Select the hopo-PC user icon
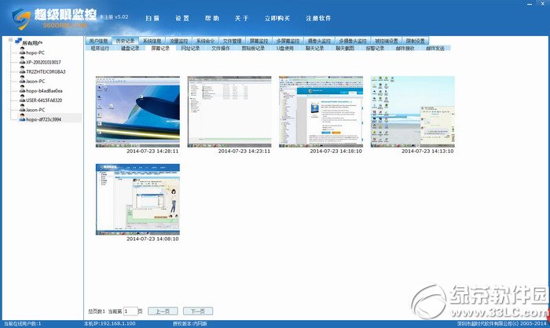 [x=22, y=52]
